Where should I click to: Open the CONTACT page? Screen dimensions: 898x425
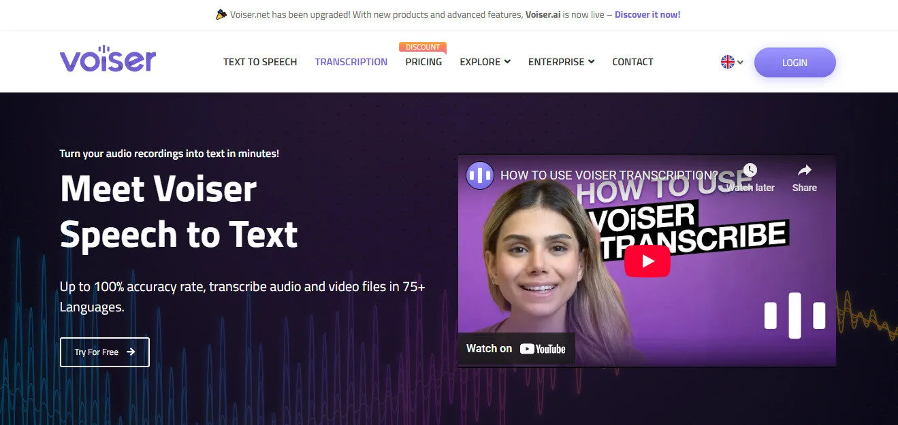click(632, 61)
